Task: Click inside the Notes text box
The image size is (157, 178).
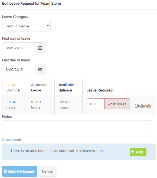Action: pyautogui.click(x=77, y=126)
